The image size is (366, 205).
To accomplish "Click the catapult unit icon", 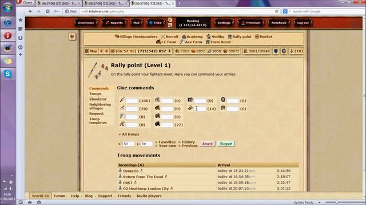I will pyautogui.click(x=190, y=108).
